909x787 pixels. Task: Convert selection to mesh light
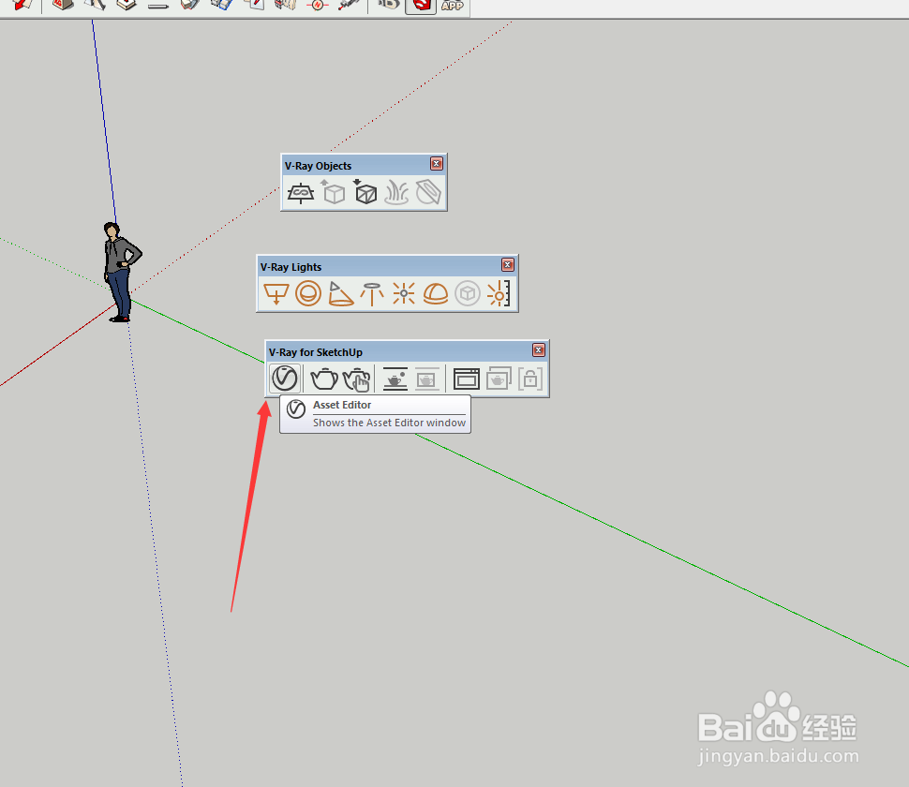click(468, 293)
